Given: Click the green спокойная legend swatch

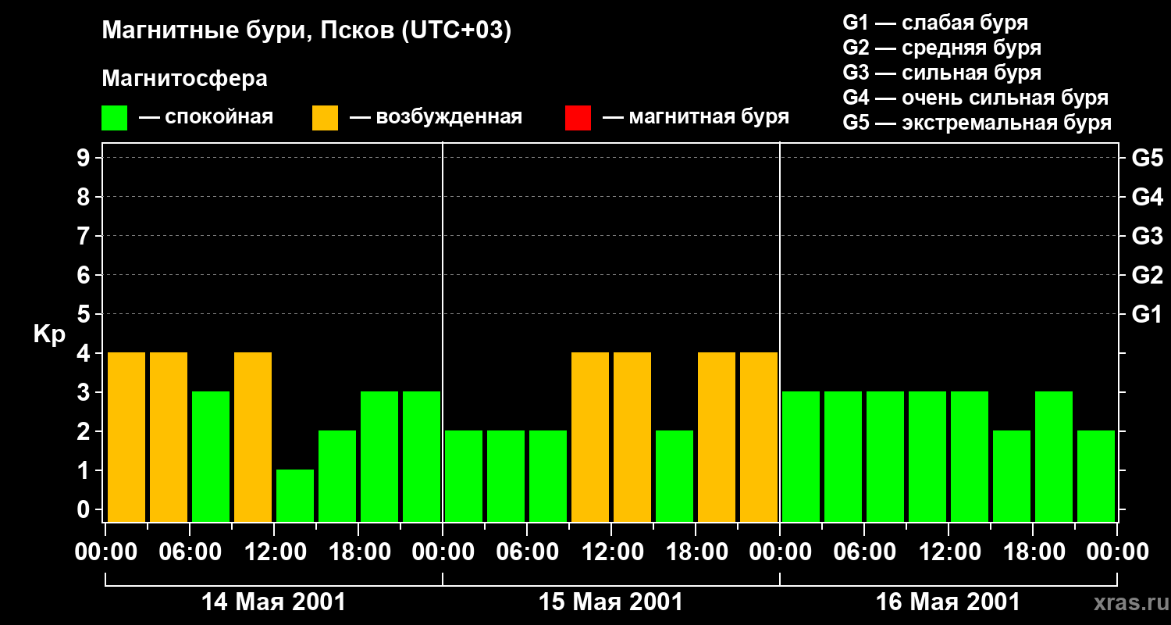Looking at the screenshot, I should [x=114, y=118].
